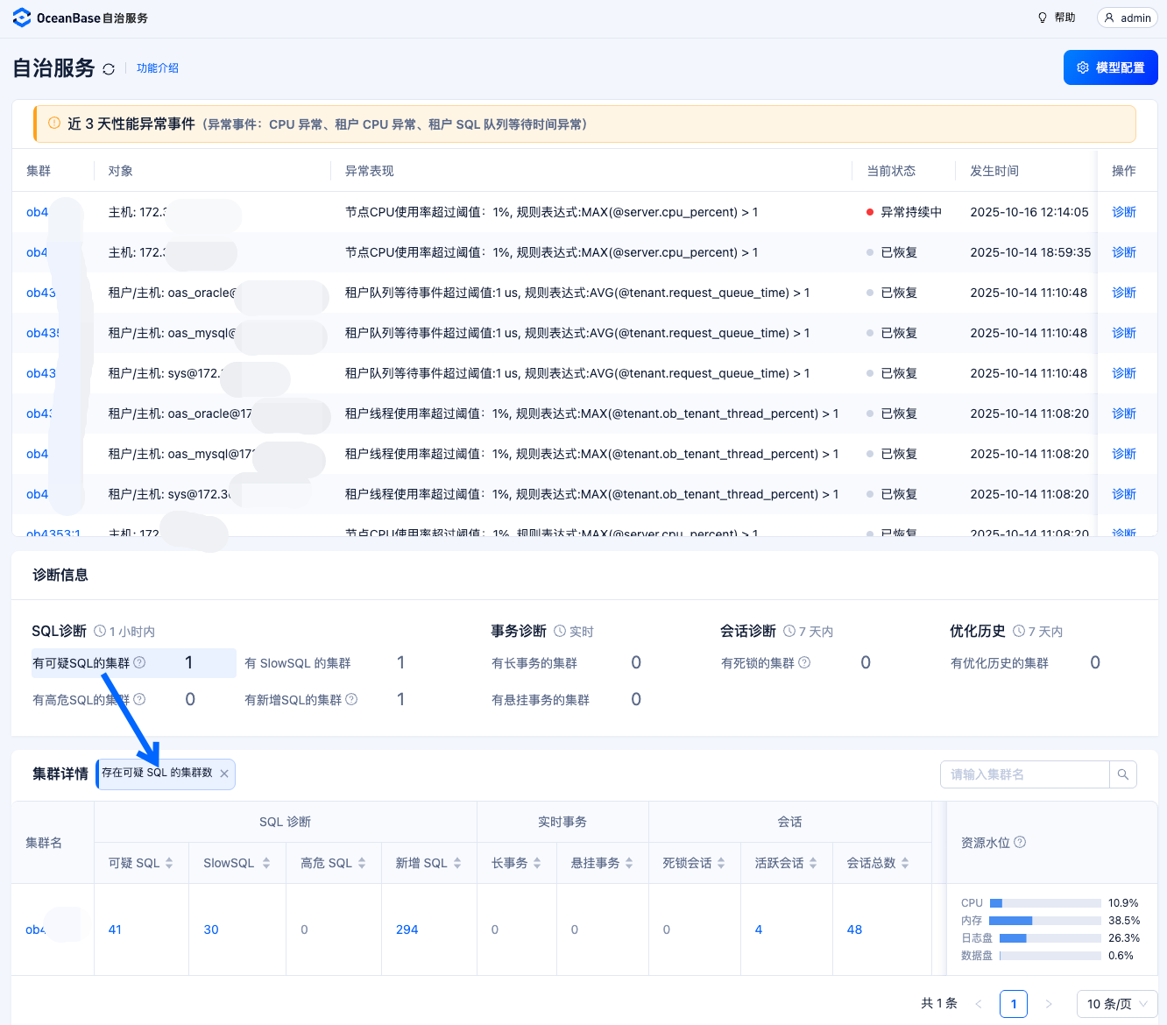Click help icon next to 有可疑SQL的集群

click(139, 663)
